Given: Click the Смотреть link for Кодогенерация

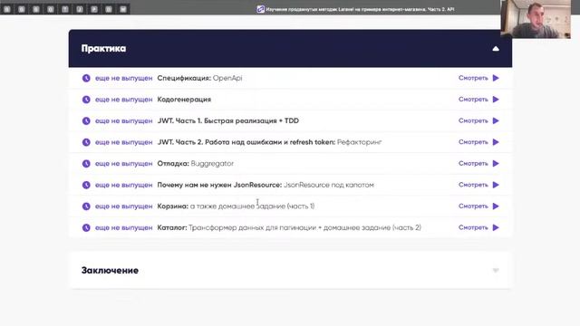Looking at the screenshot, I should (473, 100).
